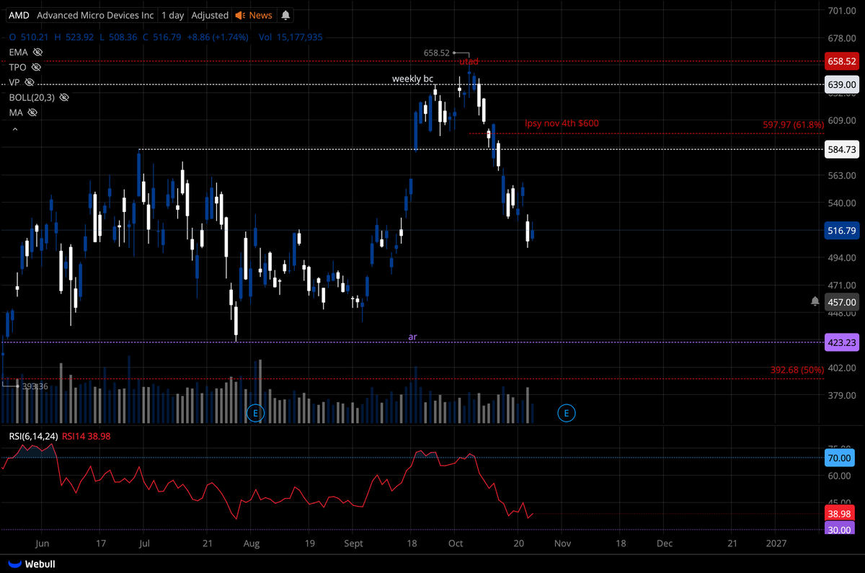Click the 2027 label on time axis

click(x=776, y=543)
